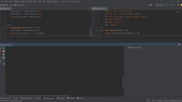The height and width of the screenshot is (102, 182).
Task: Open the Run tool window button
Action: tap(16, 98)
